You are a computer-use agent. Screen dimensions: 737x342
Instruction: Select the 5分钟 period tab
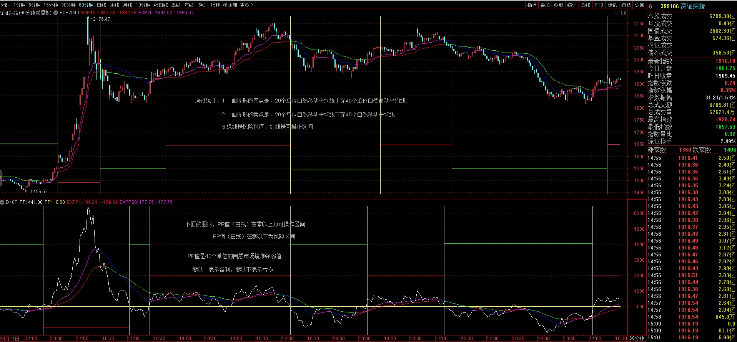[x=34, y=5]
